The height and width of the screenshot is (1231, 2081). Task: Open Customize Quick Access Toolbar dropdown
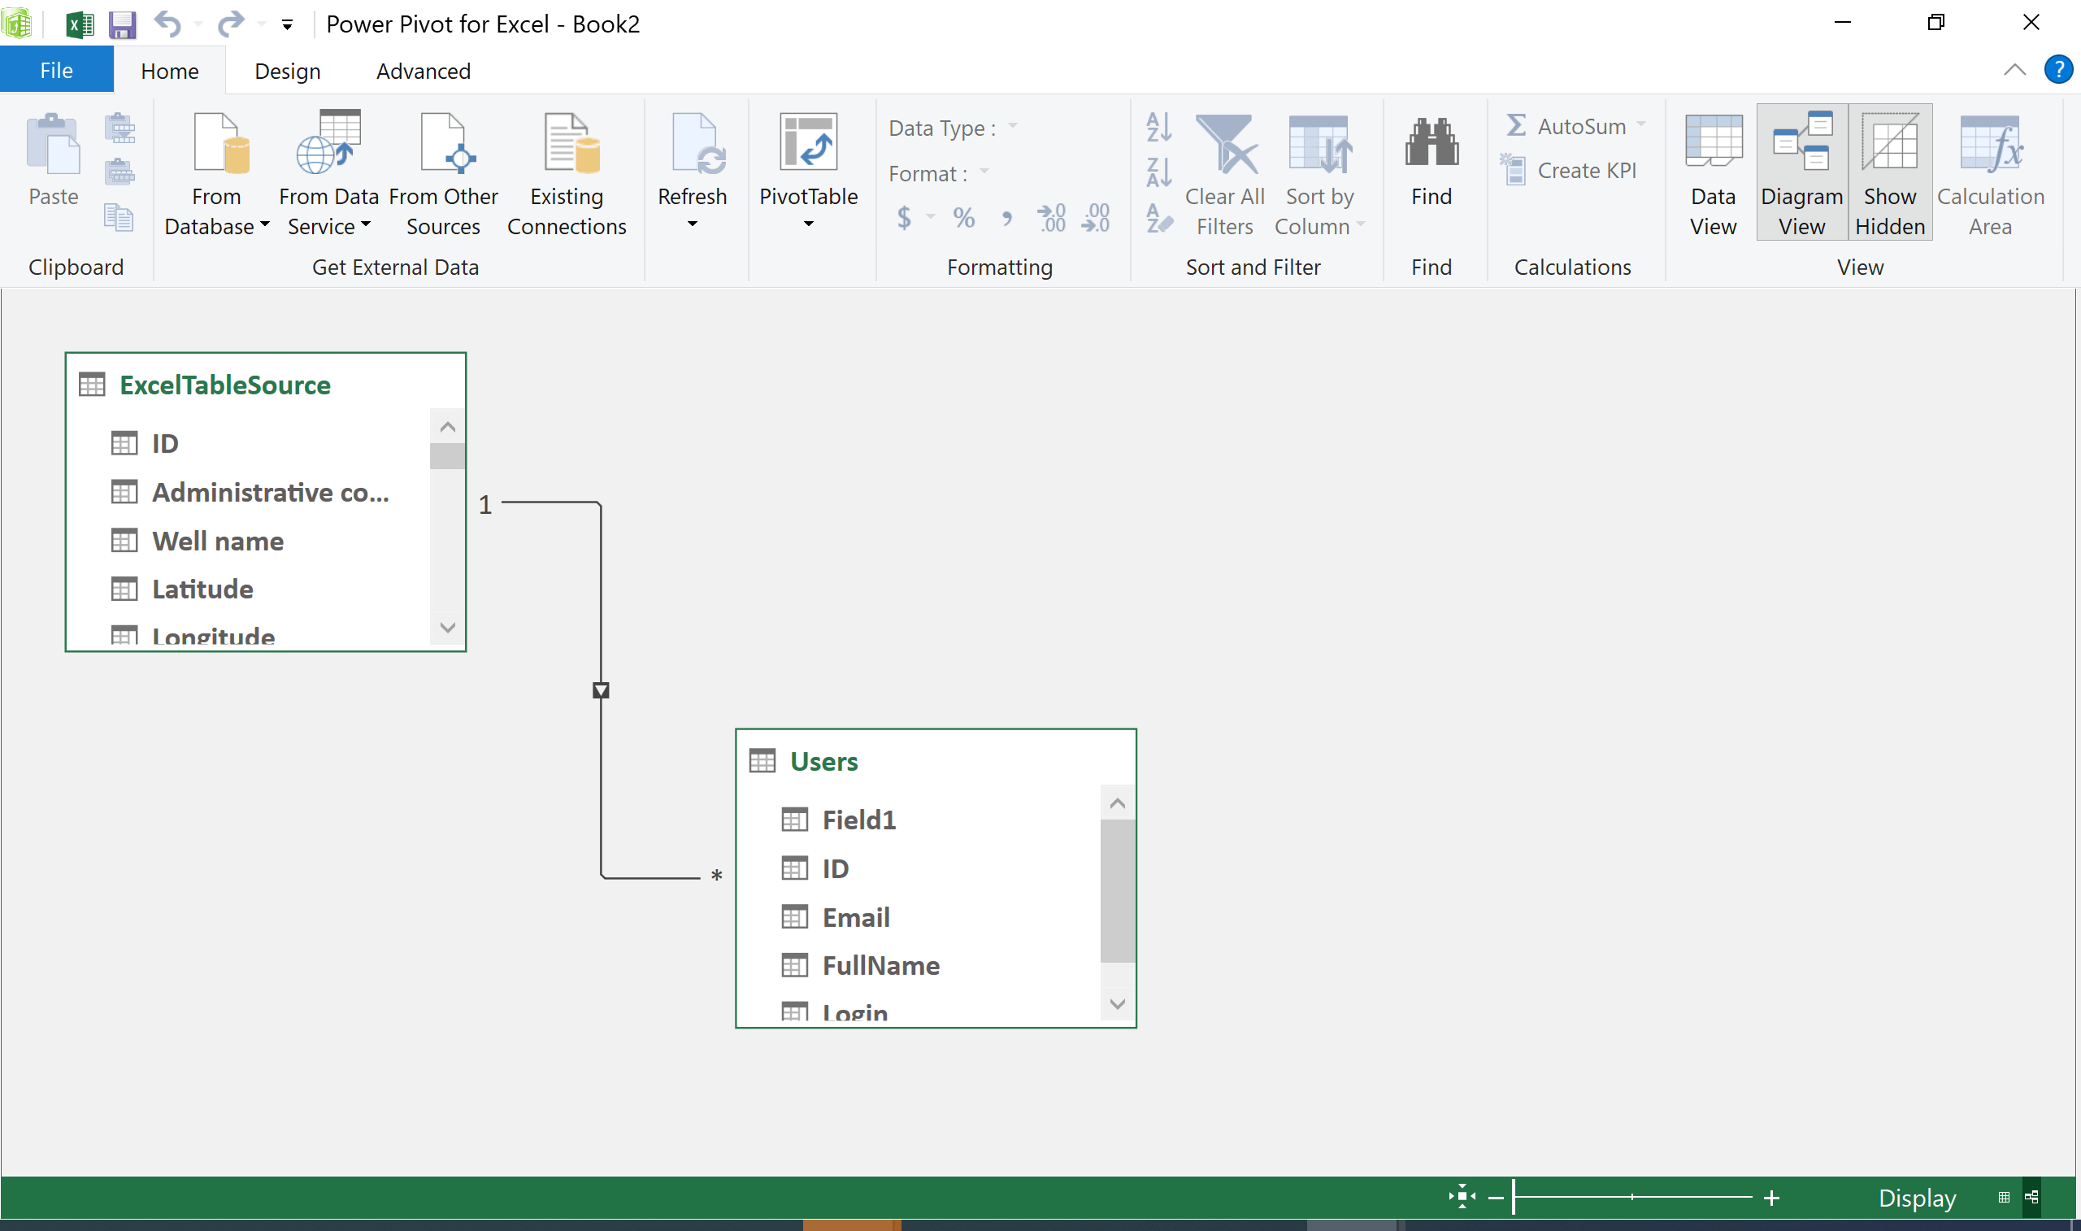coord(287,26)
